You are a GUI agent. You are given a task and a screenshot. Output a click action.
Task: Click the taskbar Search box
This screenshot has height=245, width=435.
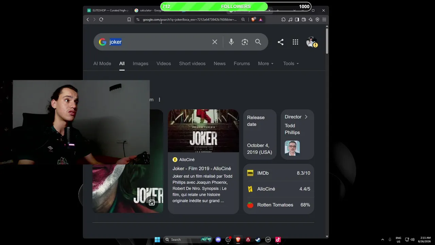click(x=188, y=240)
